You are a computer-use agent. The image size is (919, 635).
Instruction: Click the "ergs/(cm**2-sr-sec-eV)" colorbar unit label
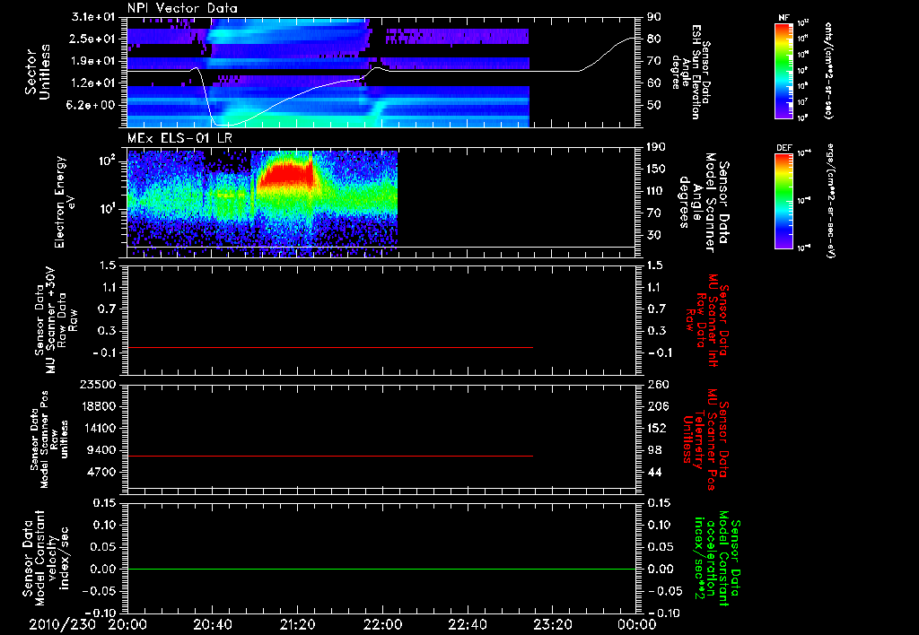[829, 201]
